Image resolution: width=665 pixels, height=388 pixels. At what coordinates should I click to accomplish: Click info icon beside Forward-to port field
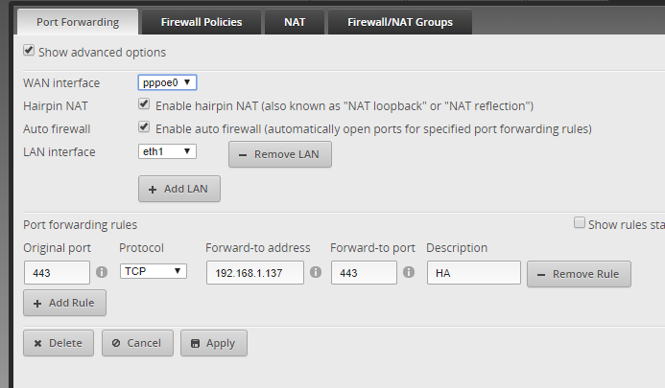(x=409, y=272)
